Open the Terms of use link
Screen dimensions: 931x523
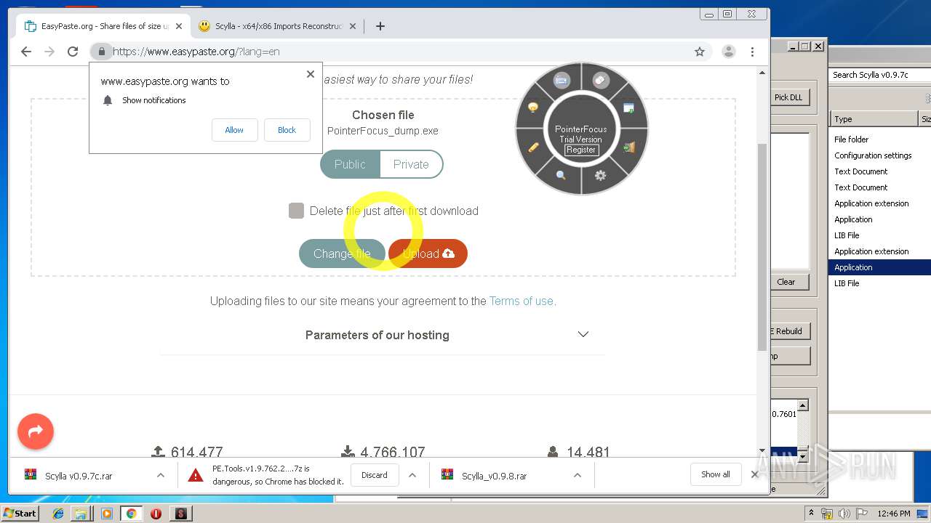522,301
